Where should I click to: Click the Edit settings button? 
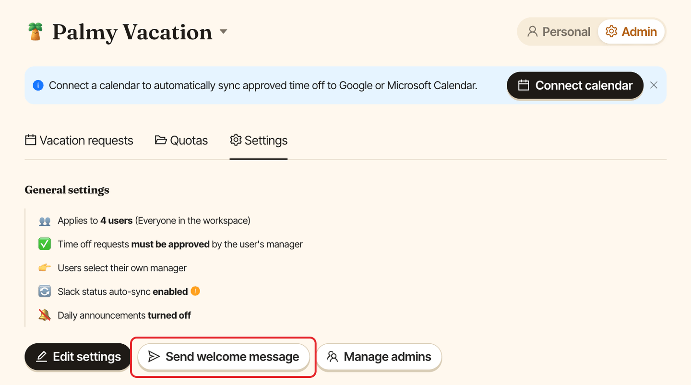78,357
